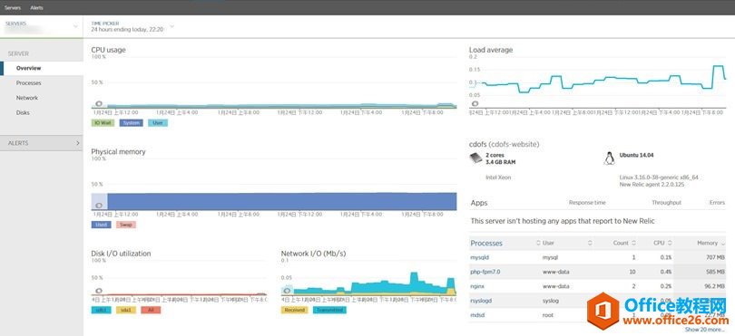
Task: Open the Alerts menu in the top bar
Action: [36, 8]
